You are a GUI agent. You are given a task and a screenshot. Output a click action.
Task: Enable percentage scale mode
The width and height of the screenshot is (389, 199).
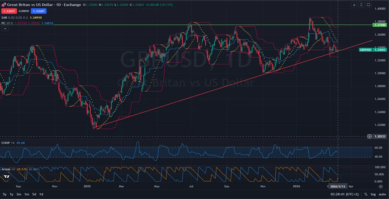pyautogui.click(x=365, y=194)
